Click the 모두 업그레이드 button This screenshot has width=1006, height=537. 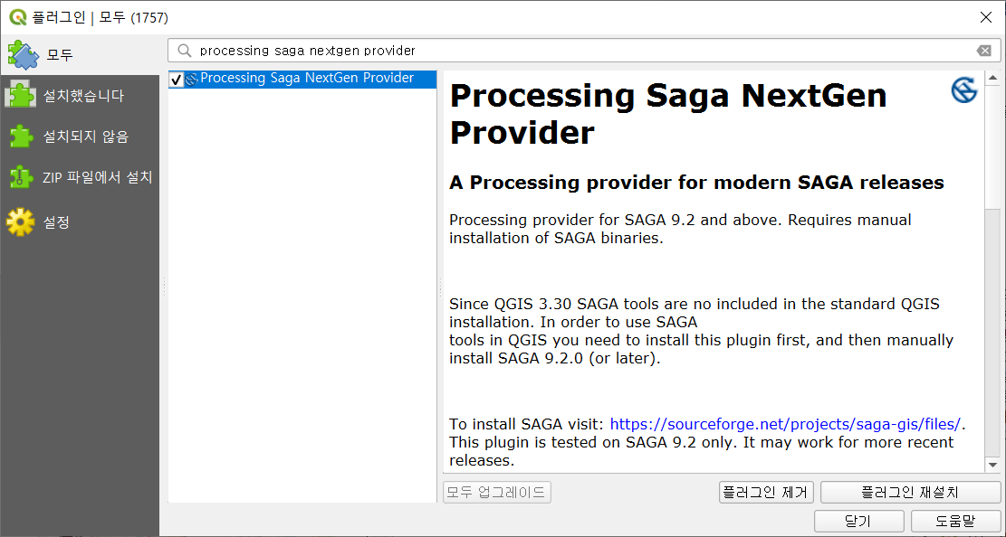pyautogui.click(x=496, y=492)
